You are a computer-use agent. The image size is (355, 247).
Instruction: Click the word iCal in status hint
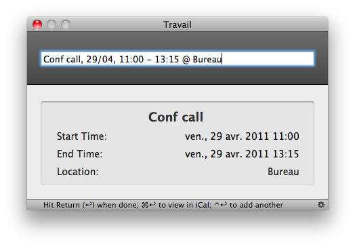203,205
